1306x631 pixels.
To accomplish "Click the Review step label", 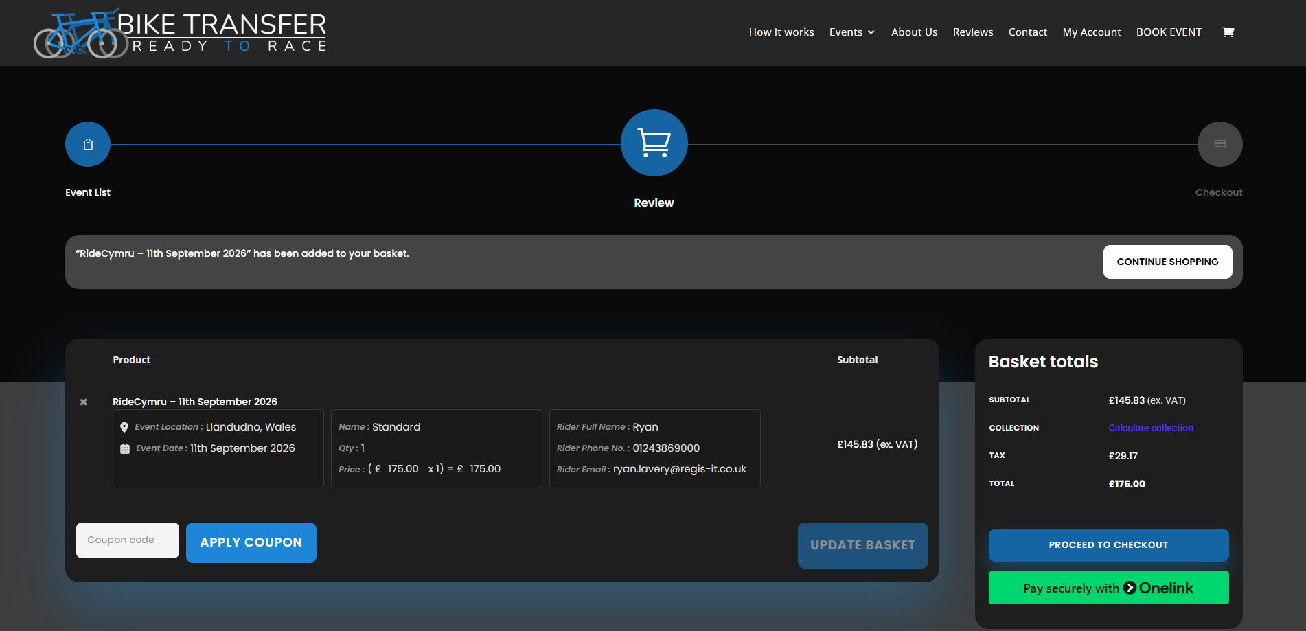I will point(654,203).
